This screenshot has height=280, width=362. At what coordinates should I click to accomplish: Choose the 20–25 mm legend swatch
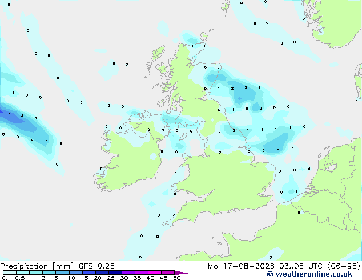coord(102,273)
